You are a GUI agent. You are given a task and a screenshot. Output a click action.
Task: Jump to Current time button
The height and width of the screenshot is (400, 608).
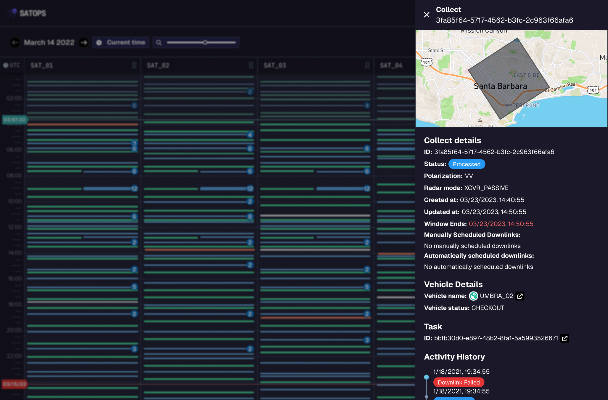(x=121, y=43)
